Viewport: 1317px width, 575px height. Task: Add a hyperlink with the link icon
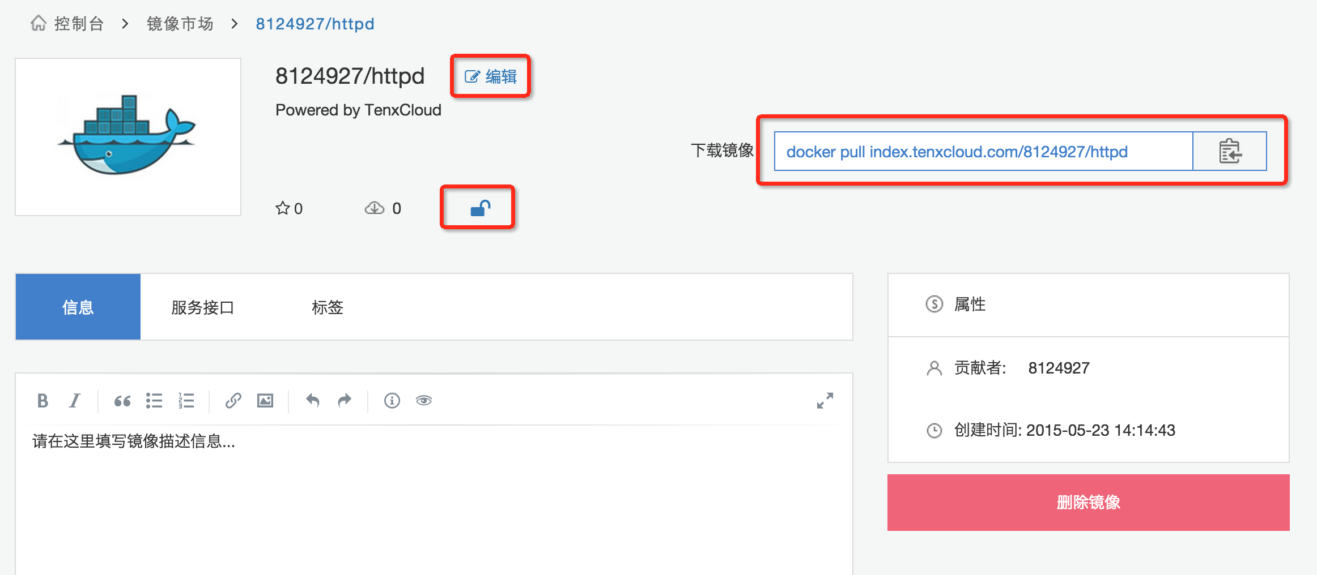coord(233,401)
